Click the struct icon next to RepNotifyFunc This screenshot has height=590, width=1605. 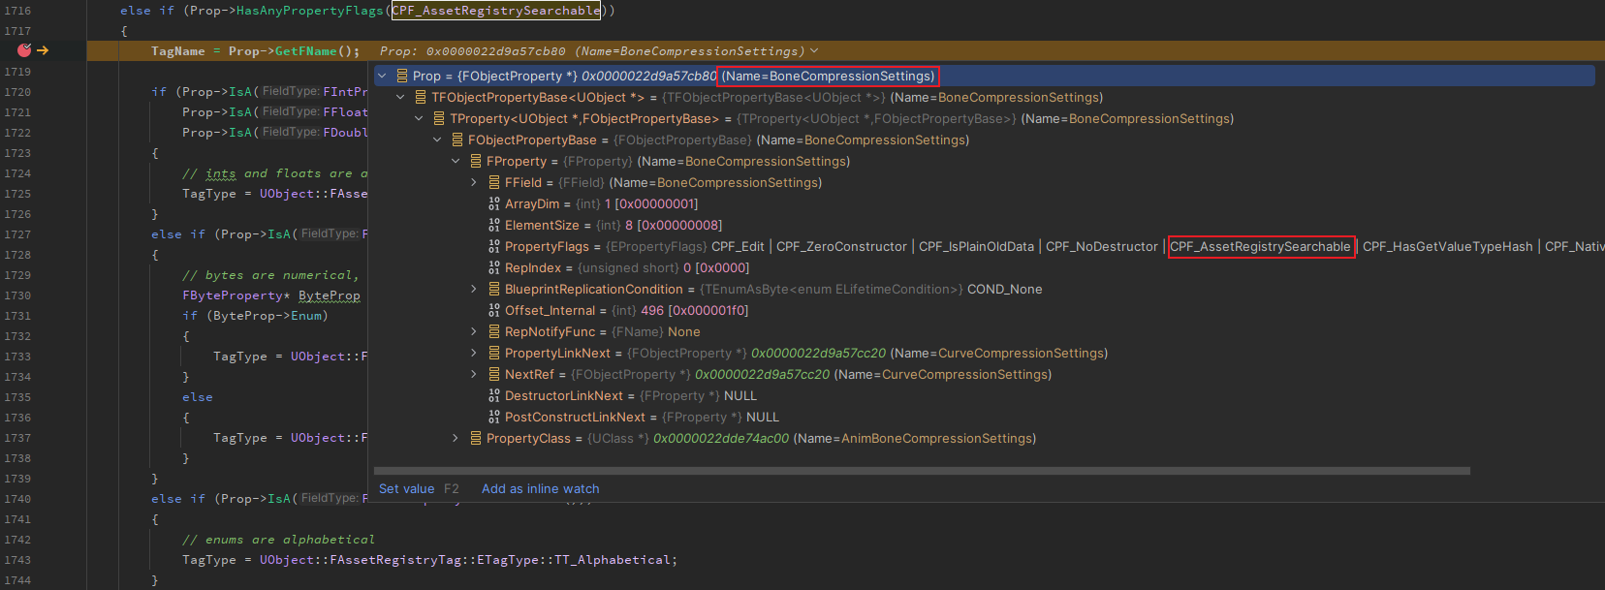[x=494, y=331]
